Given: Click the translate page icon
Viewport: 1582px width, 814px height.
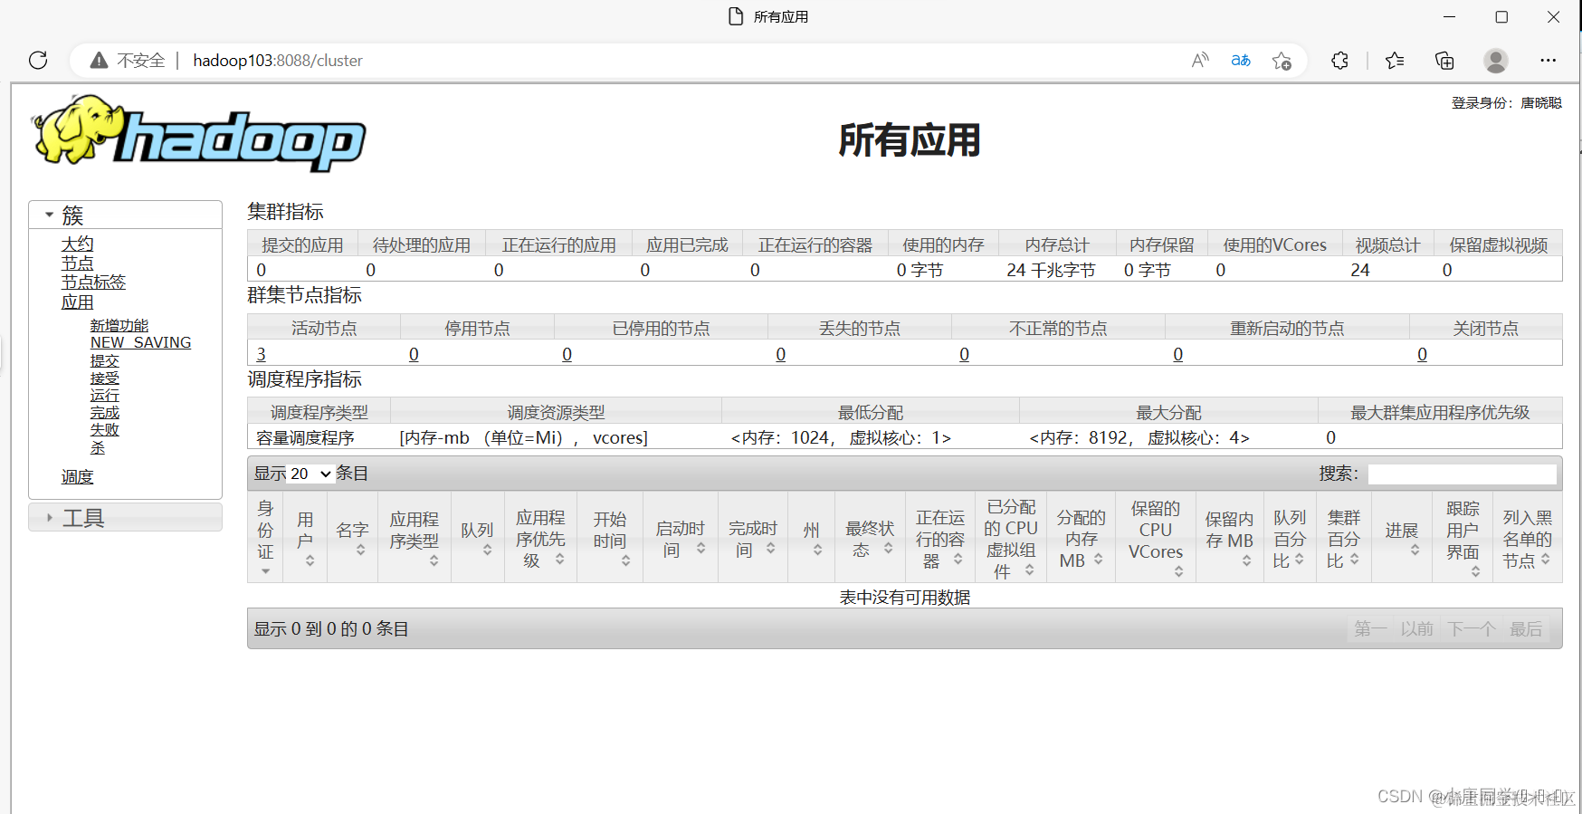Looking at the screenshot, I should click(1241, 61).
